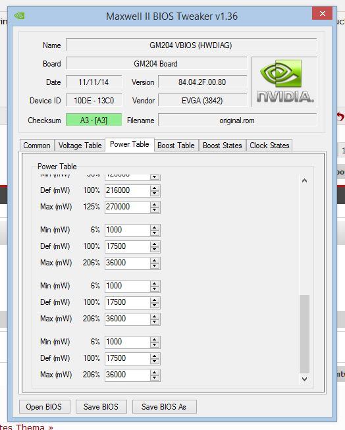The image size is (345, 430).
Task: Open the Boost Table tab
Action: coord(176,146)
